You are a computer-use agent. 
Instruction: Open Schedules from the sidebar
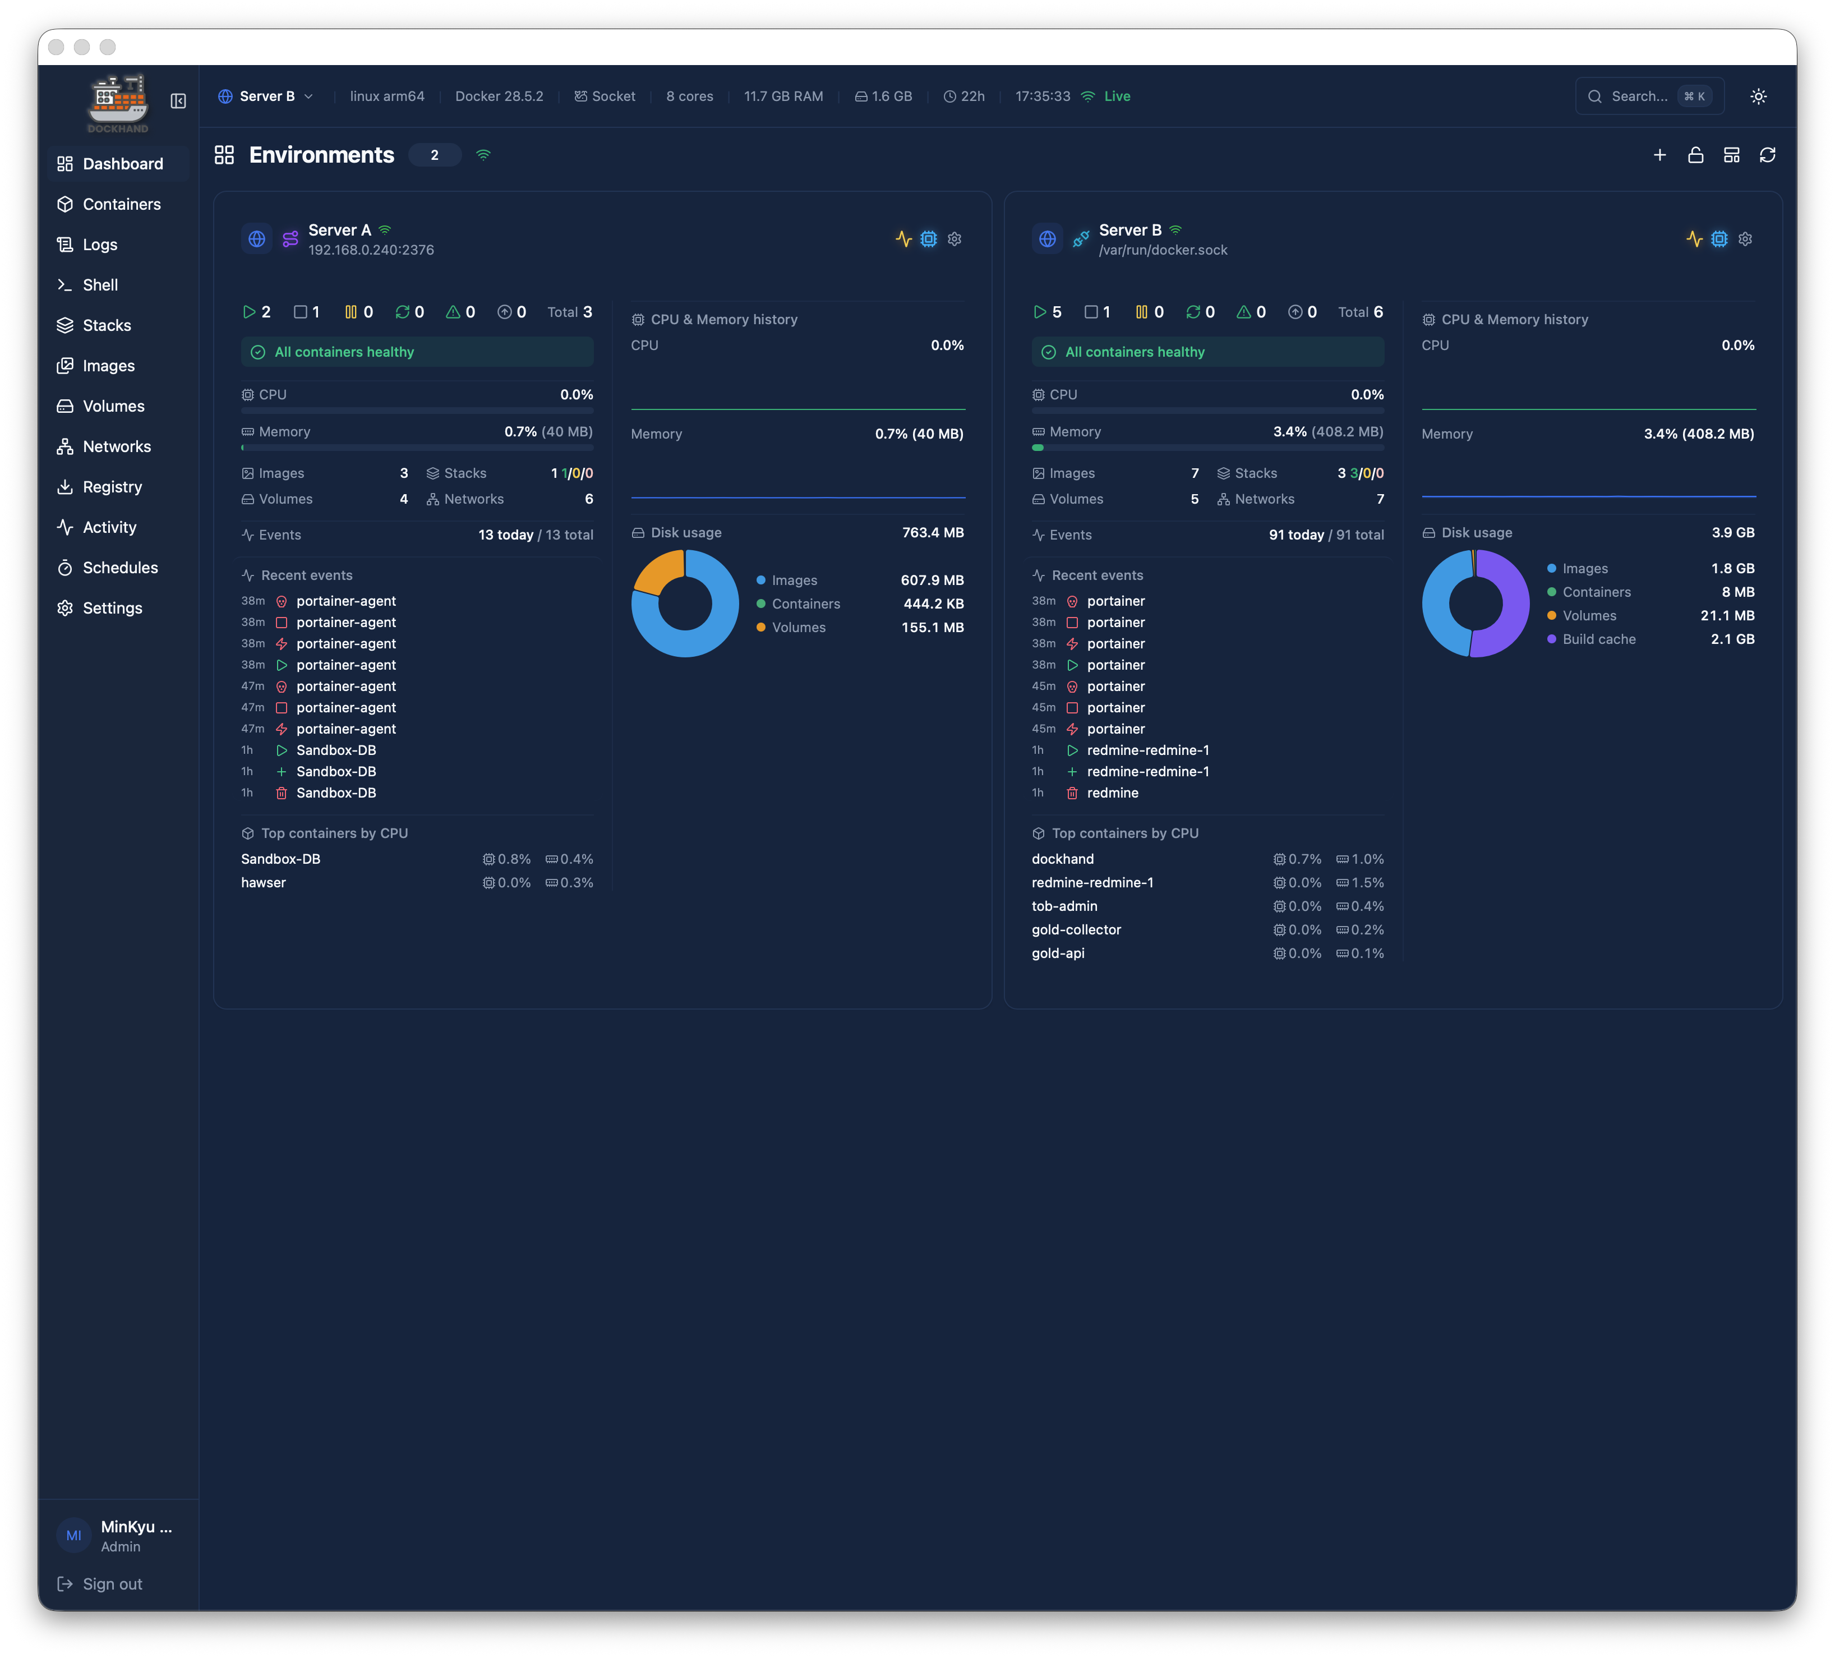(x=120, y=567)
